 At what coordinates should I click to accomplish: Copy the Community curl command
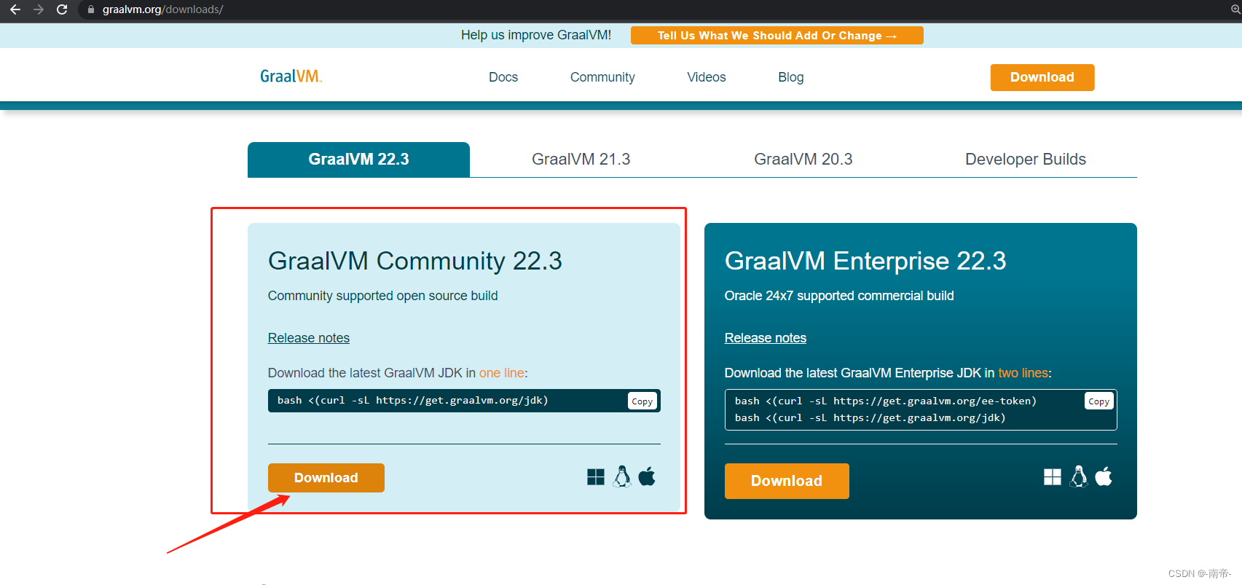642,401
